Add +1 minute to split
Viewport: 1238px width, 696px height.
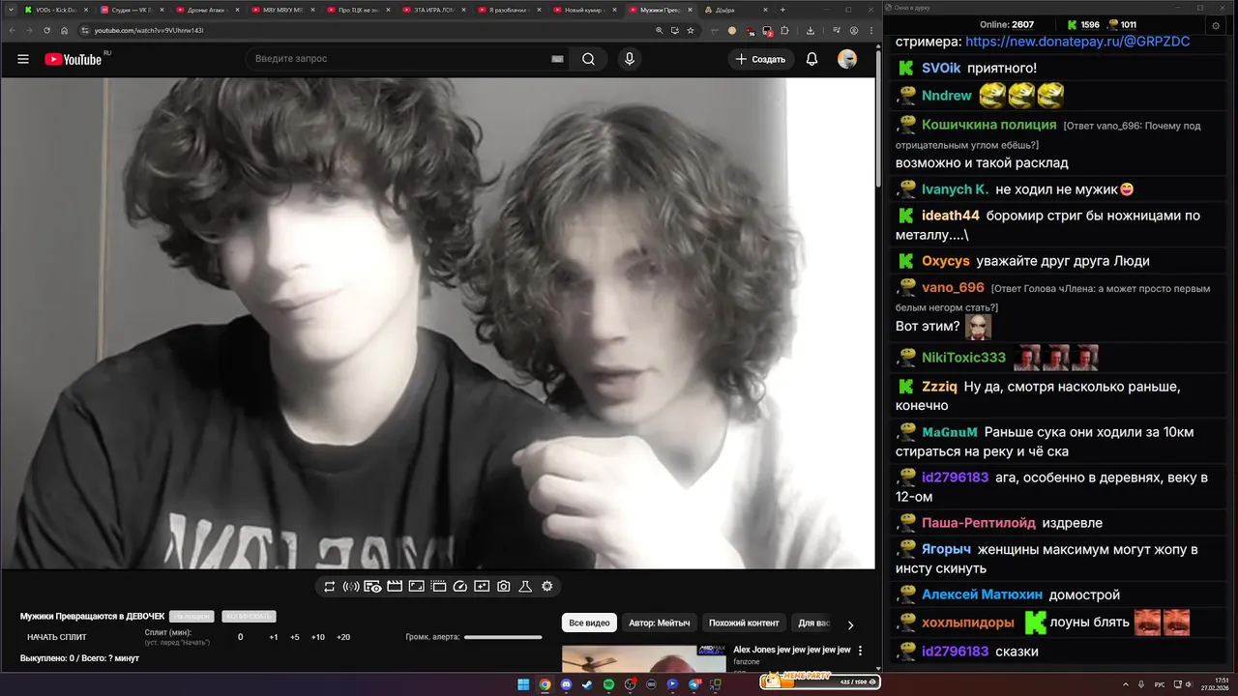tap(274, 637)
